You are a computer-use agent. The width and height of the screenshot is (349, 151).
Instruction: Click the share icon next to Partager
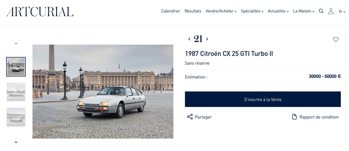pyautogui.click(x=190, y=117)
